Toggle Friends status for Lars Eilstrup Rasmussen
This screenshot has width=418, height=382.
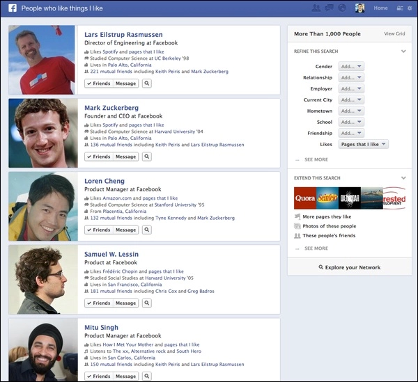point(99,83)
